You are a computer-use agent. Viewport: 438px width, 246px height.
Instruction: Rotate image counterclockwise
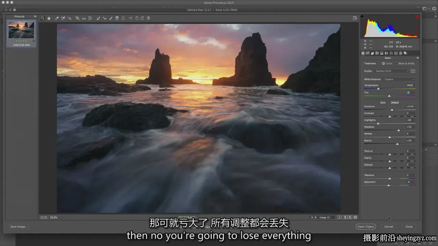coord(137,18)
